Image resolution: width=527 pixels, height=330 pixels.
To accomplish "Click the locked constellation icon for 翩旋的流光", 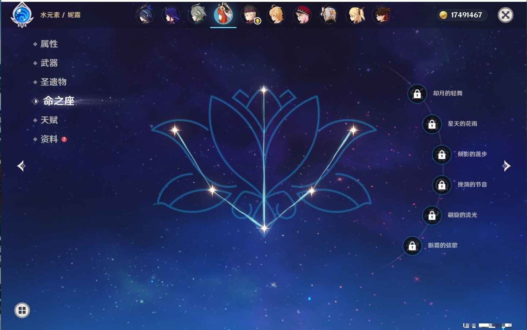I will 432,215.
